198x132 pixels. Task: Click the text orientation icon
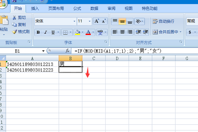[138, 21]
